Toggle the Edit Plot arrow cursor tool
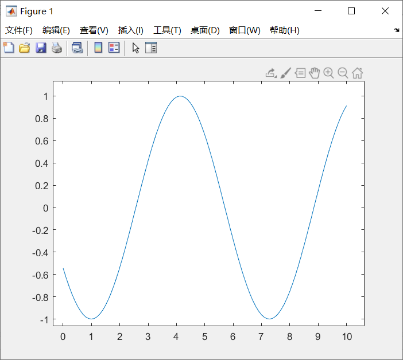403x360 pixels. [x=135, y=48]
